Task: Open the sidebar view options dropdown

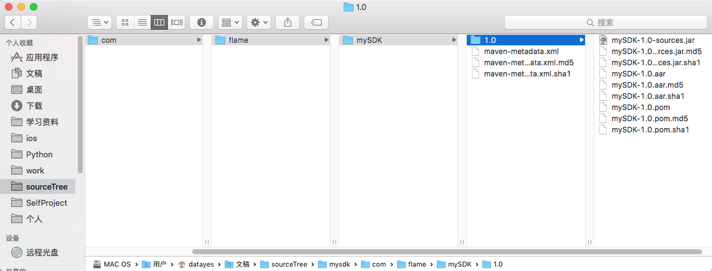Action: [x=100, y=22]
